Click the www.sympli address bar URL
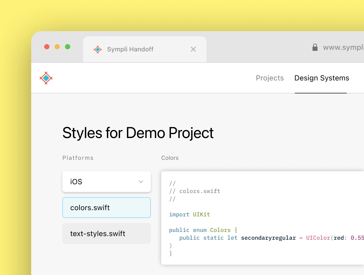 coord(343,47)
